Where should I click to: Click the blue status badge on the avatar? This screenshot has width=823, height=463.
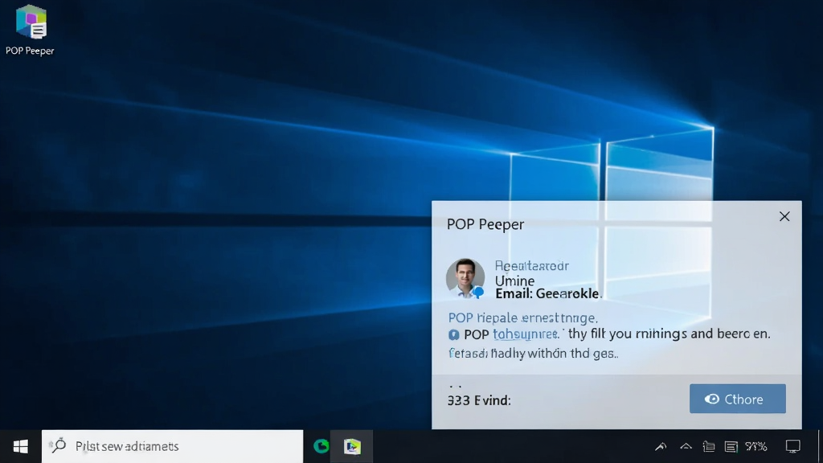tap(477, 293)
